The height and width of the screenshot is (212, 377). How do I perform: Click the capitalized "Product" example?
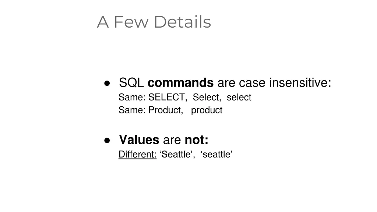click(166, 110)
